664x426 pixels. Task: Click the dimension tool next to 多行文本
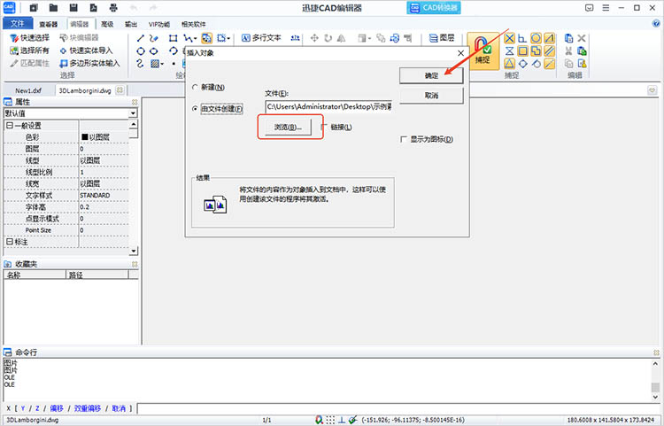(x=296, y=38)
